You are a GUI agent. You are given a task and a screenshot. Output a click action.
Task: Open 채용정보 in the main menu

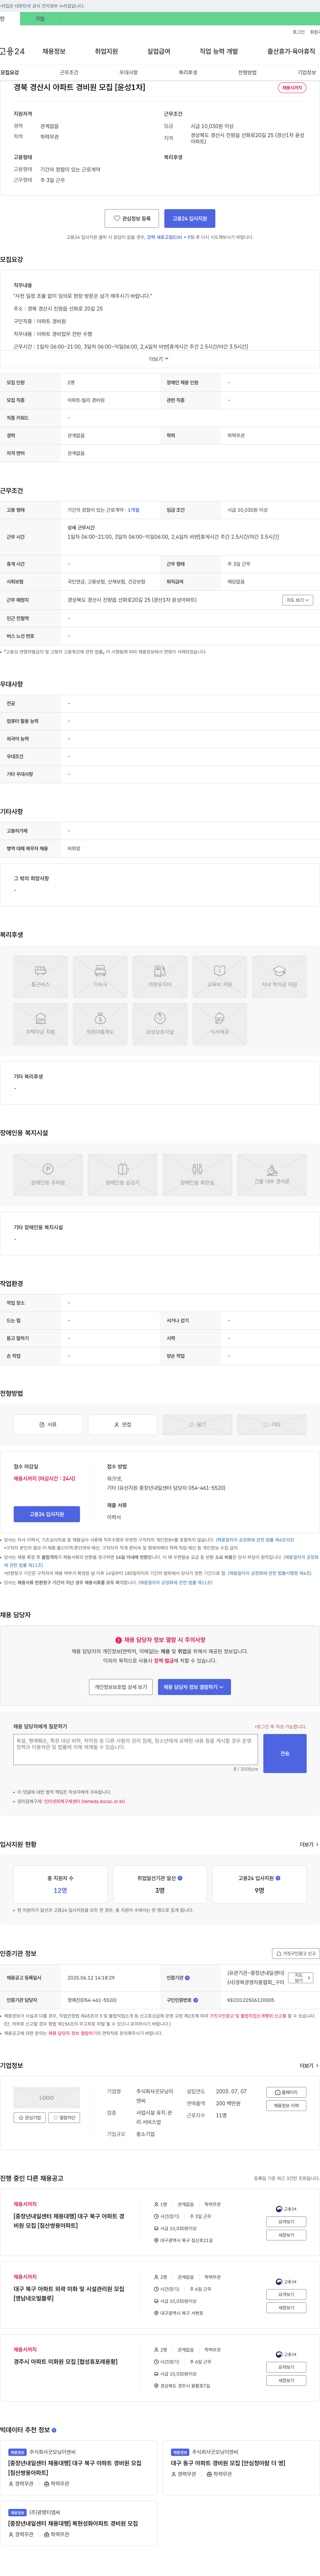54,51
